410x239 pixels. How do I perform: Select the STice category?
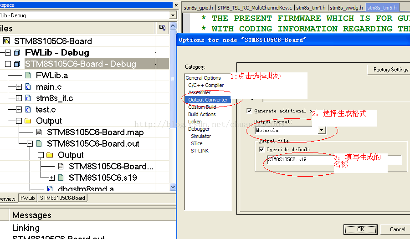tap(197, 144)
